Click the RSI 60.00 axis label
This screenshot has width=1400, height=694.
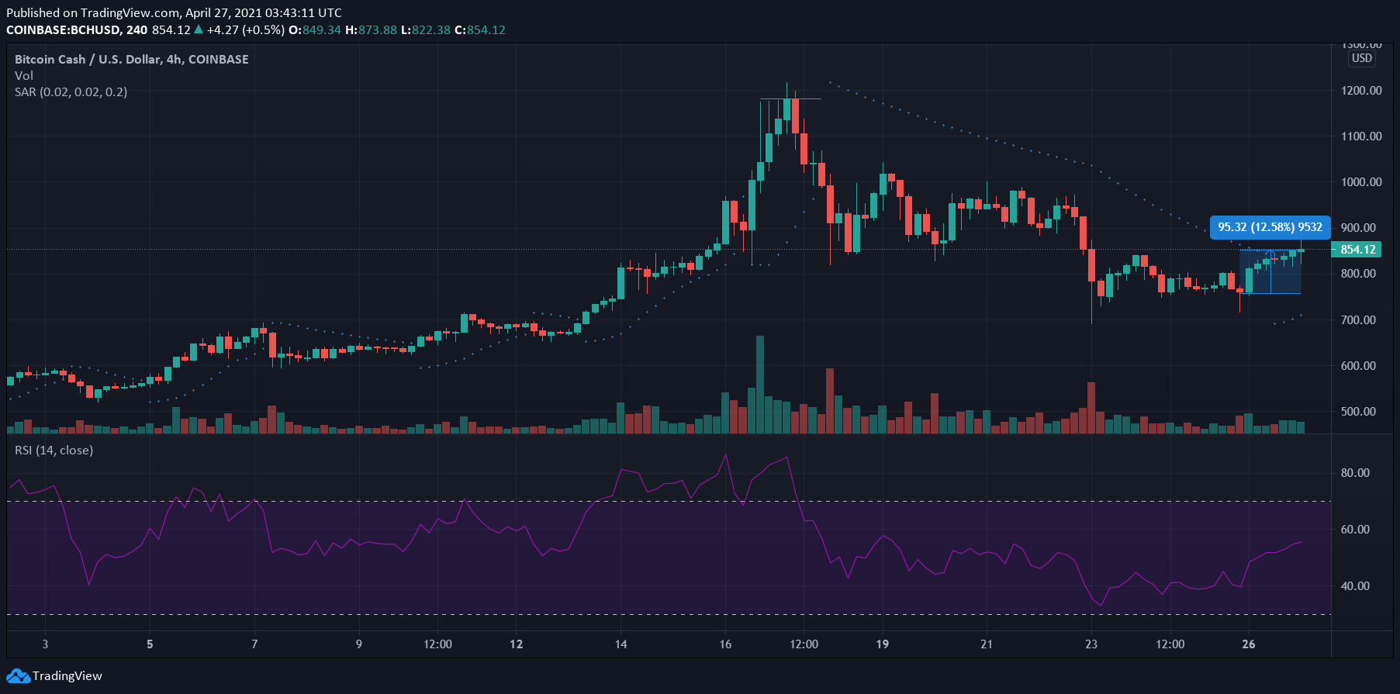pyautogui.click(x=1355, y=530)
